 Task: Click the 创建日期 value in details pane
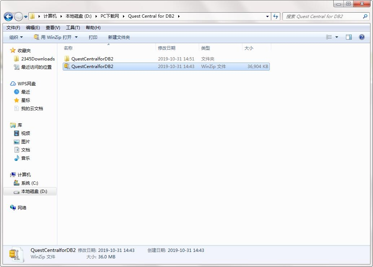[x=186, y=250]
